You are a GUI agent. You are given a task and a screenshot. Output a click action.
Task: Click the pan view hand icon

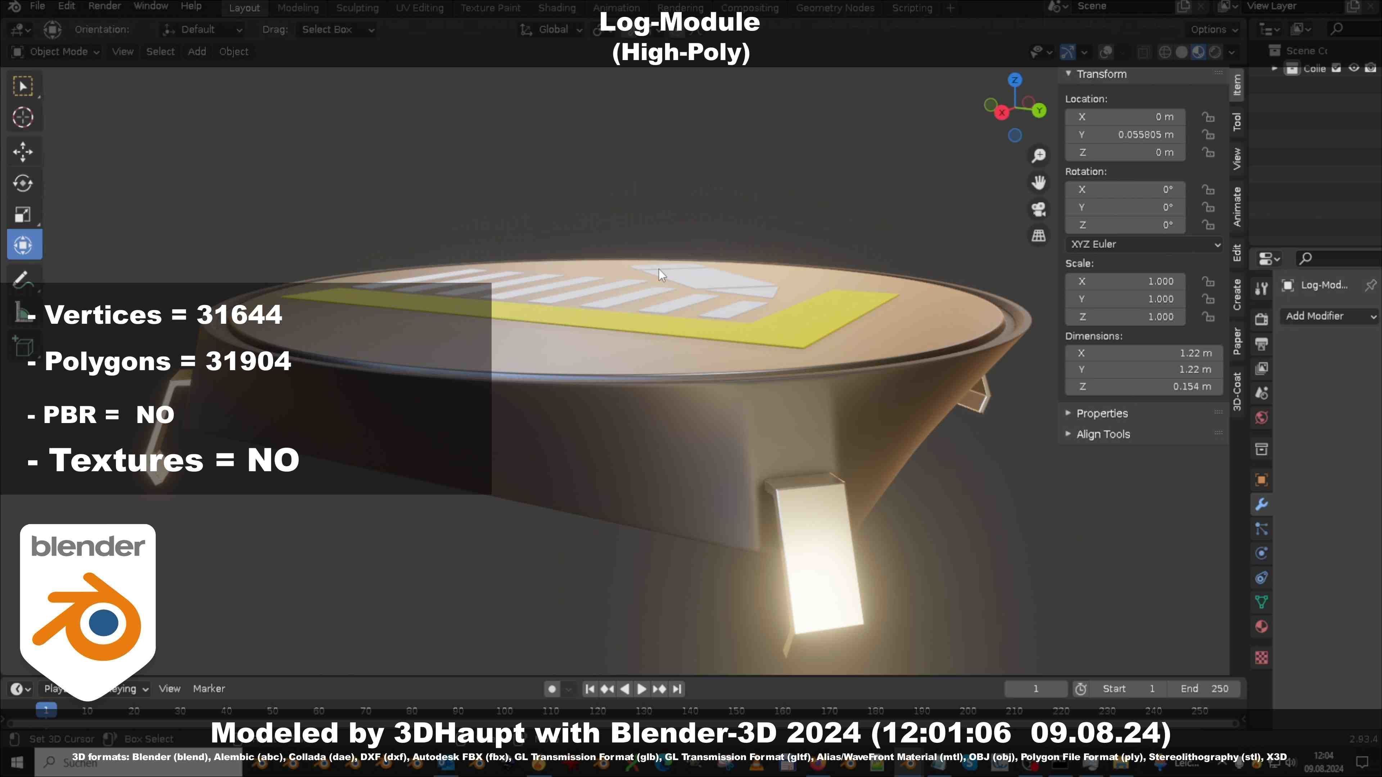click(1039, 182)
